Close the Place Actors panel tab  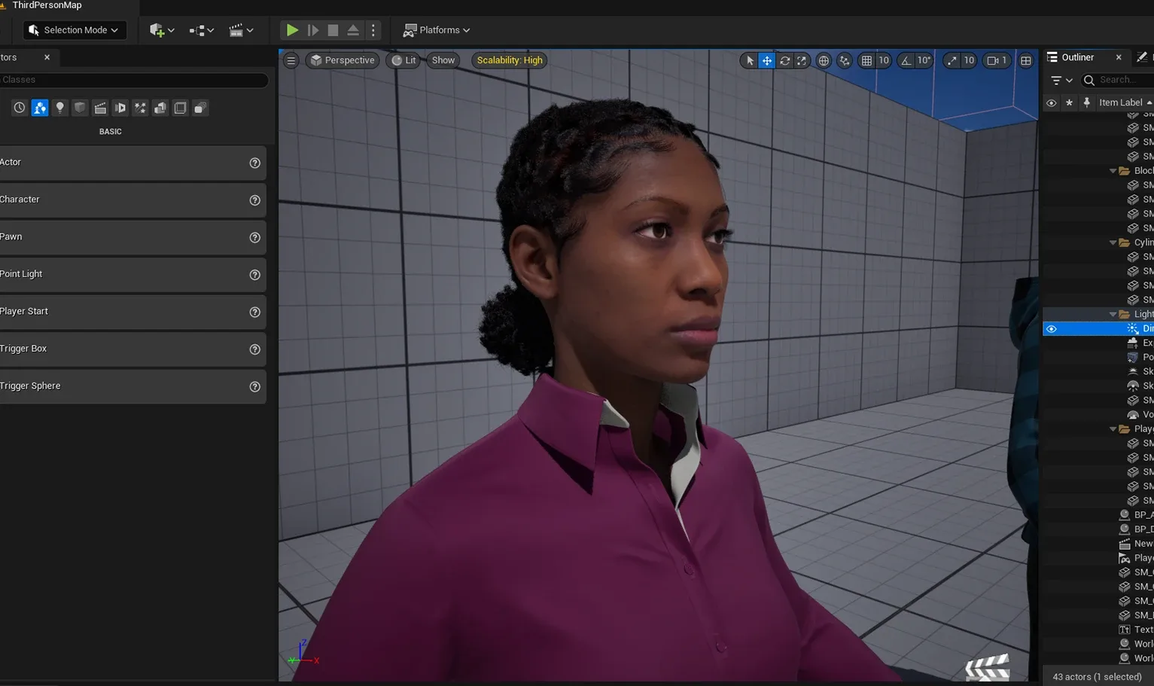(47, 57)
